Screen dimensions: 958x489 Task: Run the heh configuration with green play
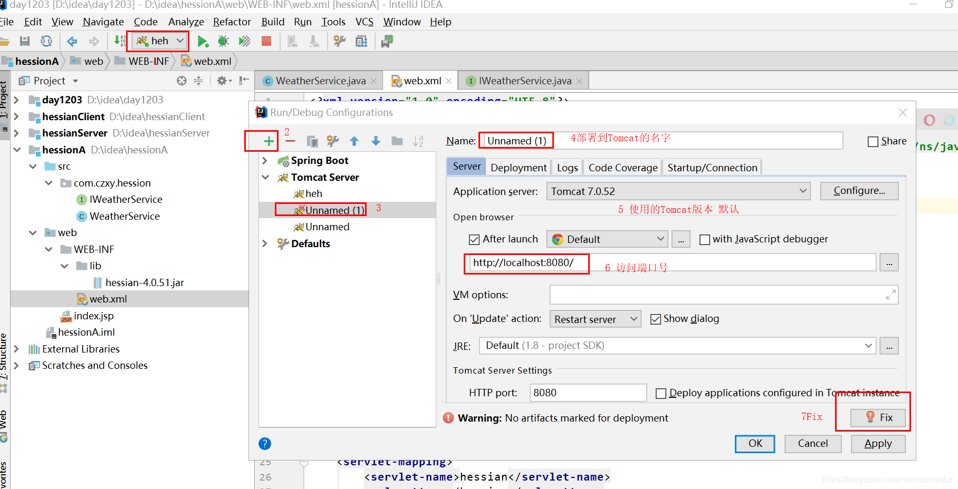pos(203,41)
